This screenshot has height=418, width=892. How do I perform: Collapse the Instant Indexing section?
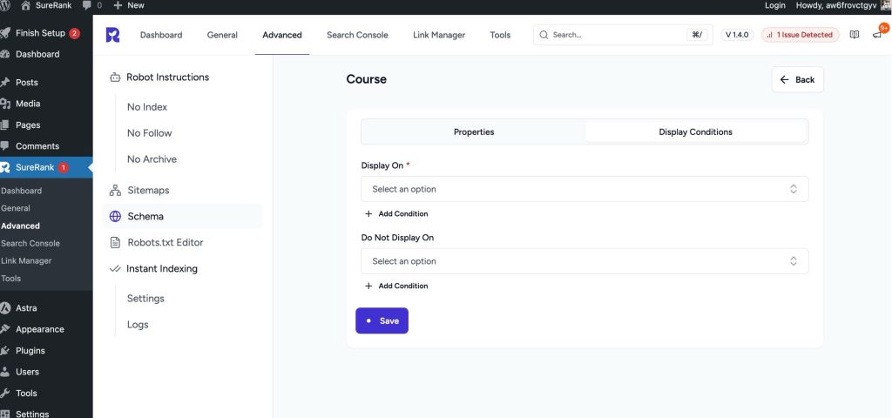115,269
